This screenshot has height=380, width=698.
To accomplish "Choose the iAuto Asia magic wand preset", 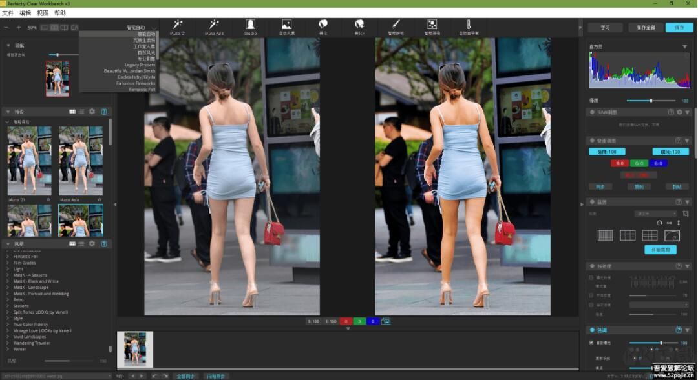I will pos(213,25).
